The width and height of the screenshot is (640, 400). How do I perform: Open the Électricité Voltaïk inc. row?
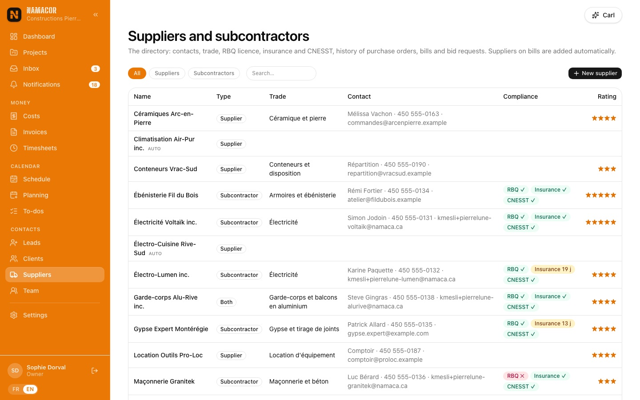[x=375, y=222]
